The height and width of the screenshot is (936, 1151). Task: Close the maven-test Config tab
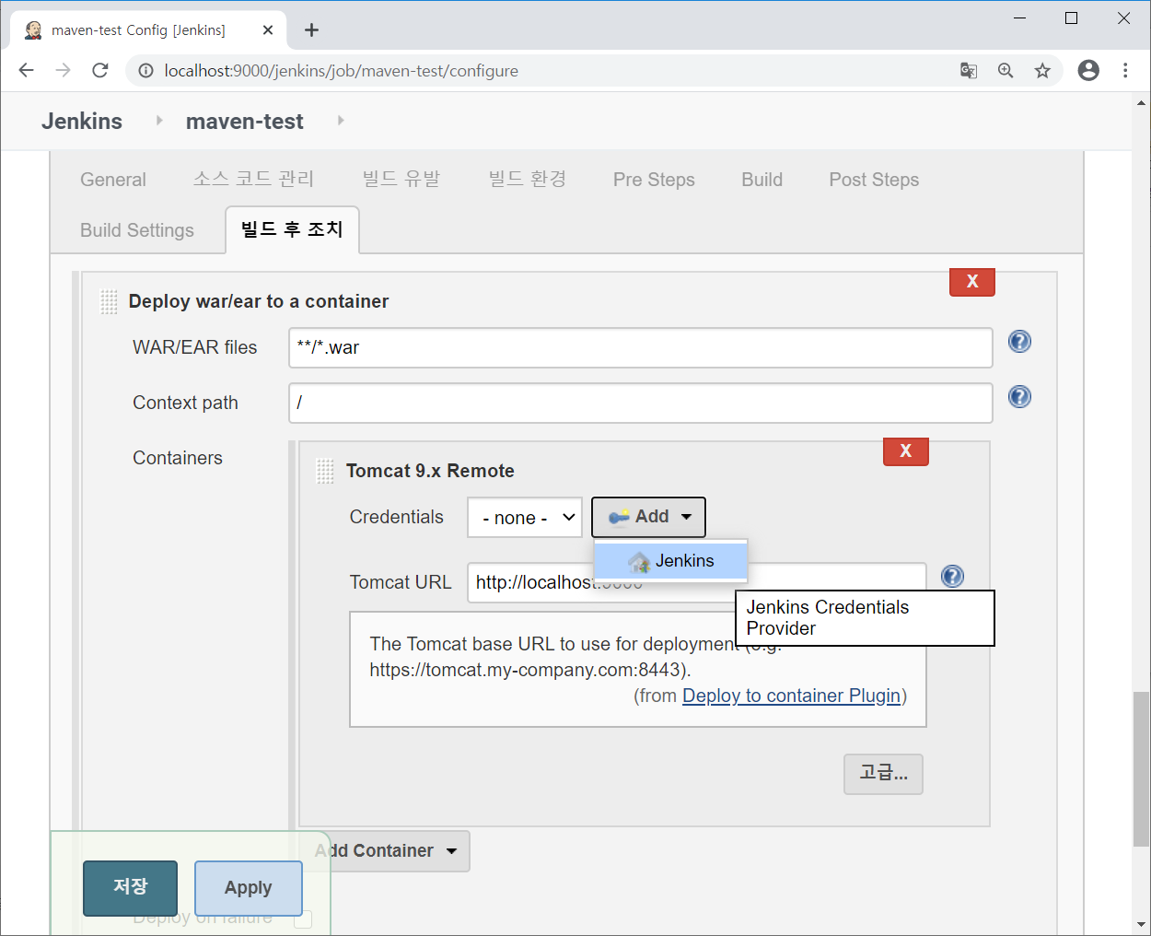[x=268, y=30]
